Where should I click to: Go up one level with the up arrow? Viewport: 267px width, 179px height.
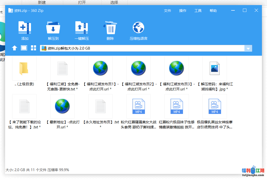(15, 48)
